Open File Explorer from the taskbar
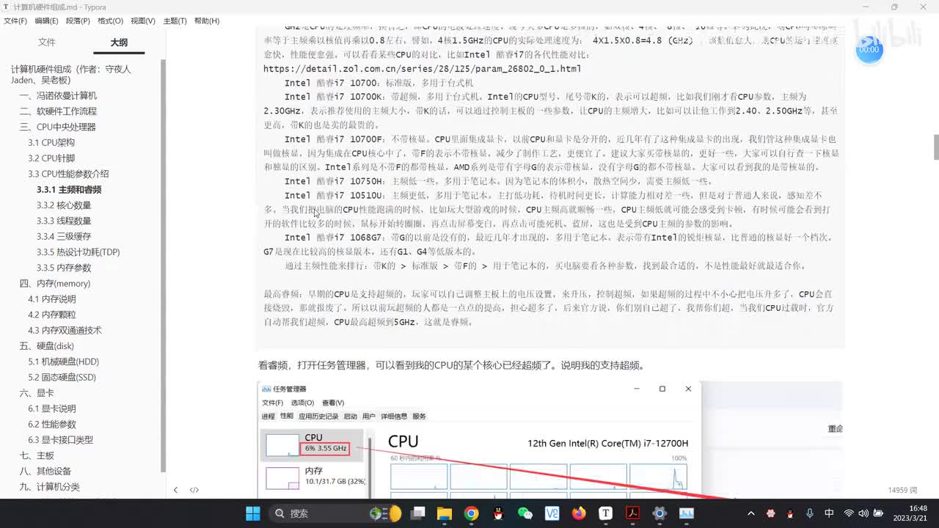Viewport: 939px width, 528px height. 444,513
